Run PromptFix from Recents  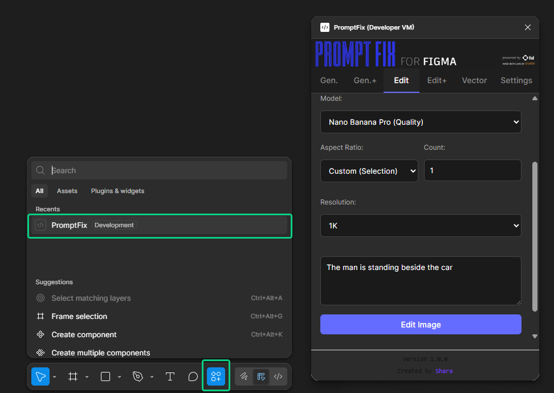[160, 226]
